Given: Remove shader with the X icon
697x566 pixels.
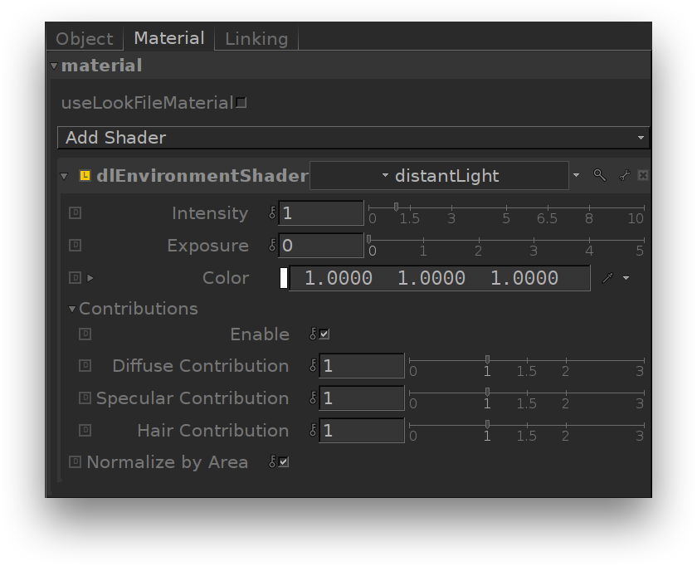Looking at the screenshot, I should pyautogui.click(x=642, y=175).
